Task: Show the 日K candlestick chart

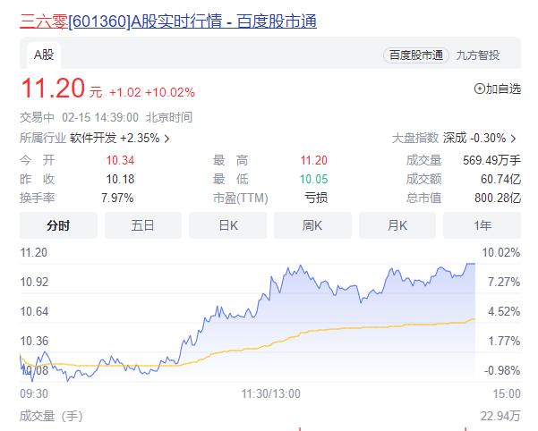Action: pos(227,225)
